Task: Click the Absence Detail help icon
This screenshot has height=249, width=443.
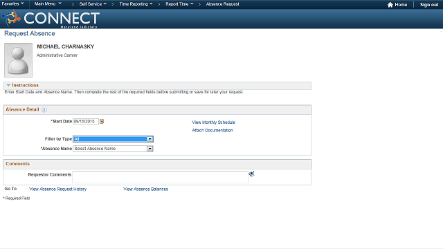Action: tap(44, 109)
